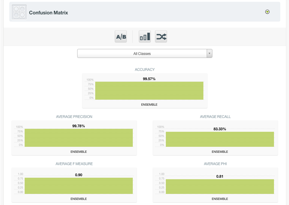Viewport: 289px width, 205px height.
Task: Click the Confusion Matrix header text
Action: point(48,13)
